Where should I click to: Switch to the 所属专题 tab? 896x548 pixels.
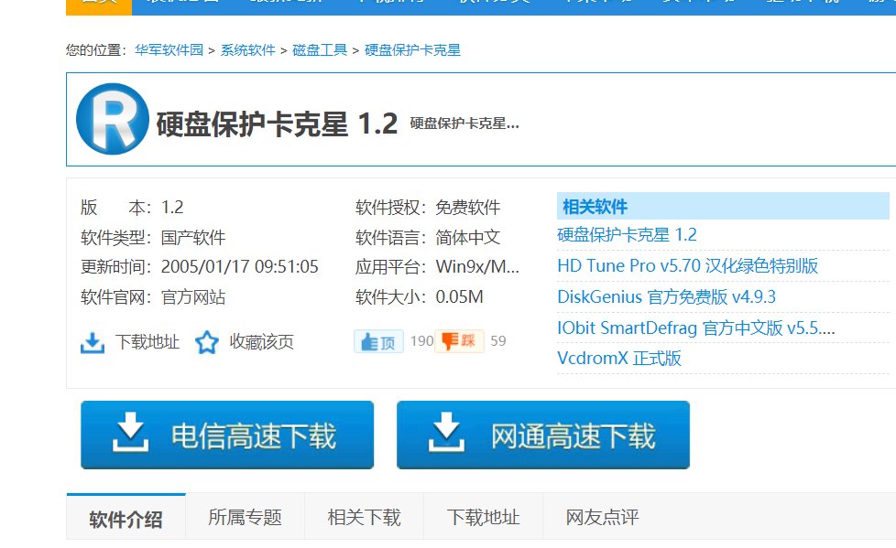pos(245,517)
